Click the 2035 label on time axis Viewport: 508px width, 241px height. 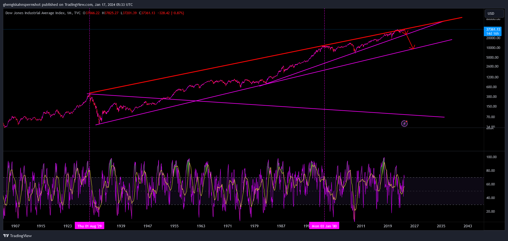click(441, 226)
